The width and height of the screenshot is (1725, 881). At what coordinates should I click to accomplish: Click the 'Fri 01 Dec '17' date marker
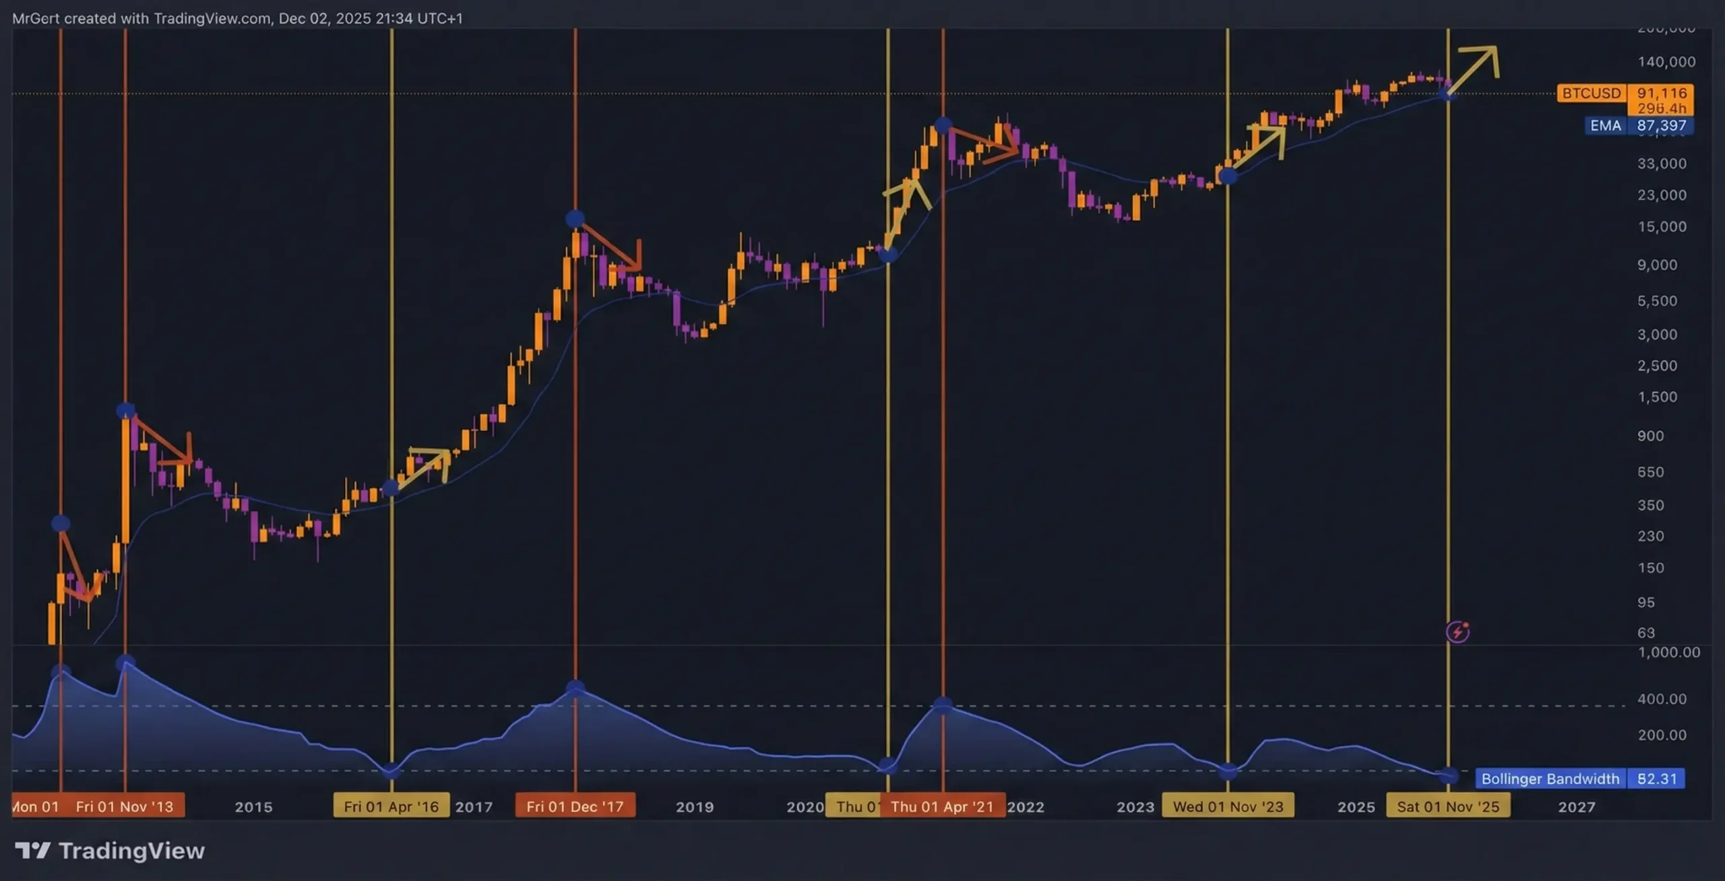[575, 806]
